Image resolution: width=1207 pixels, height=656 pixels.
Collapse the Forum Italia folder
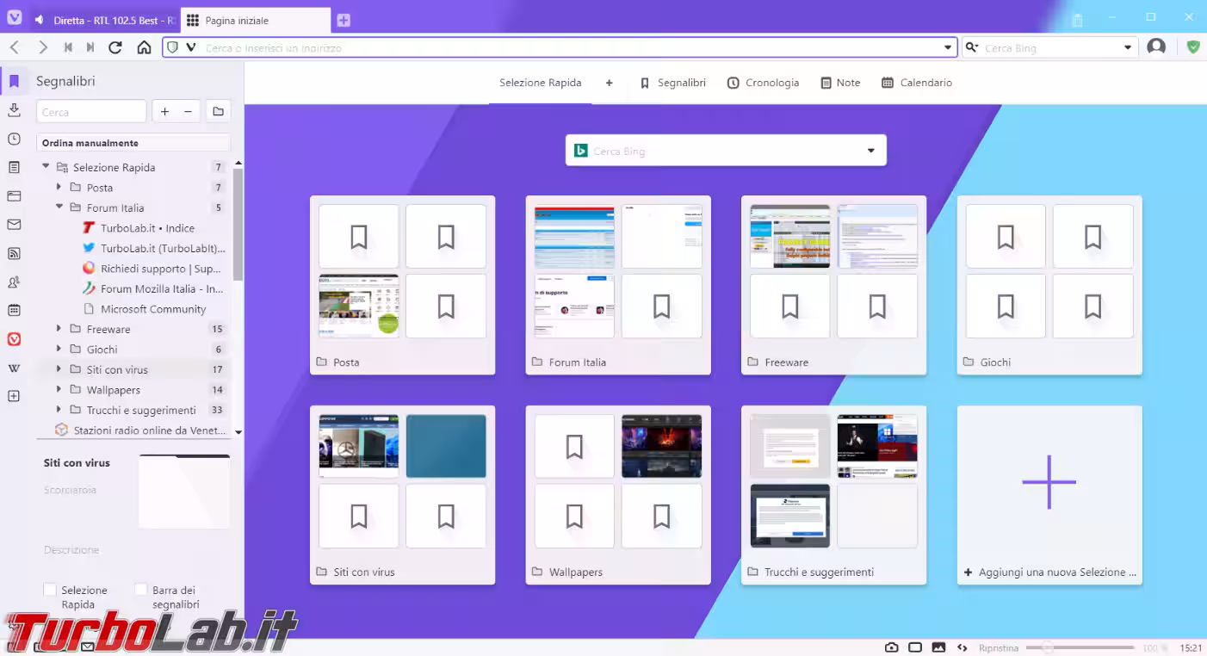59,207
